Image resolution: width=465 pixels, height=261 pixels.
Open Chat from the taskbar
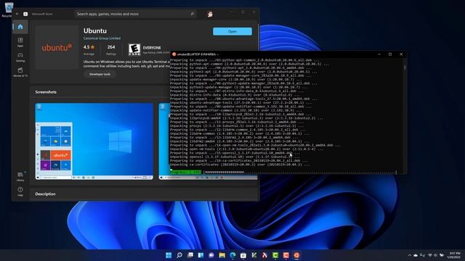point(211,255)
